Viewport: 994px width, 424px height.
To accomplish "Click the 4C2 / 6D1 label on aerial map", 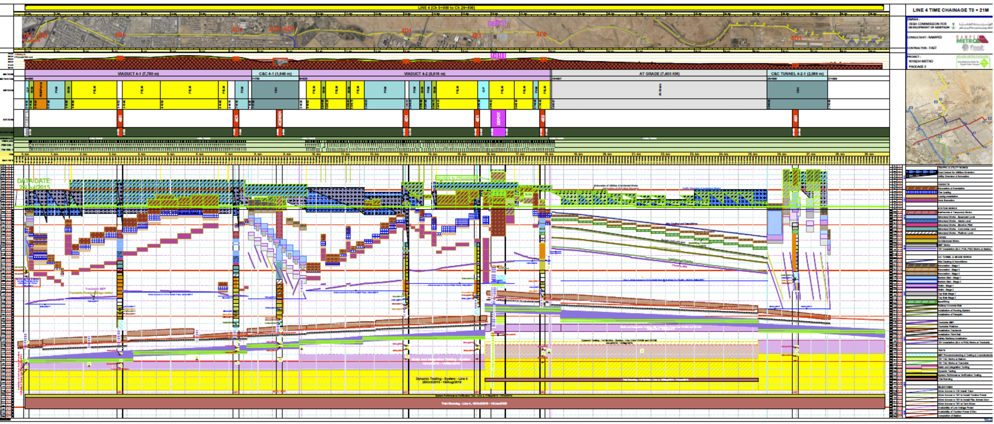I will tap(282, 29).
